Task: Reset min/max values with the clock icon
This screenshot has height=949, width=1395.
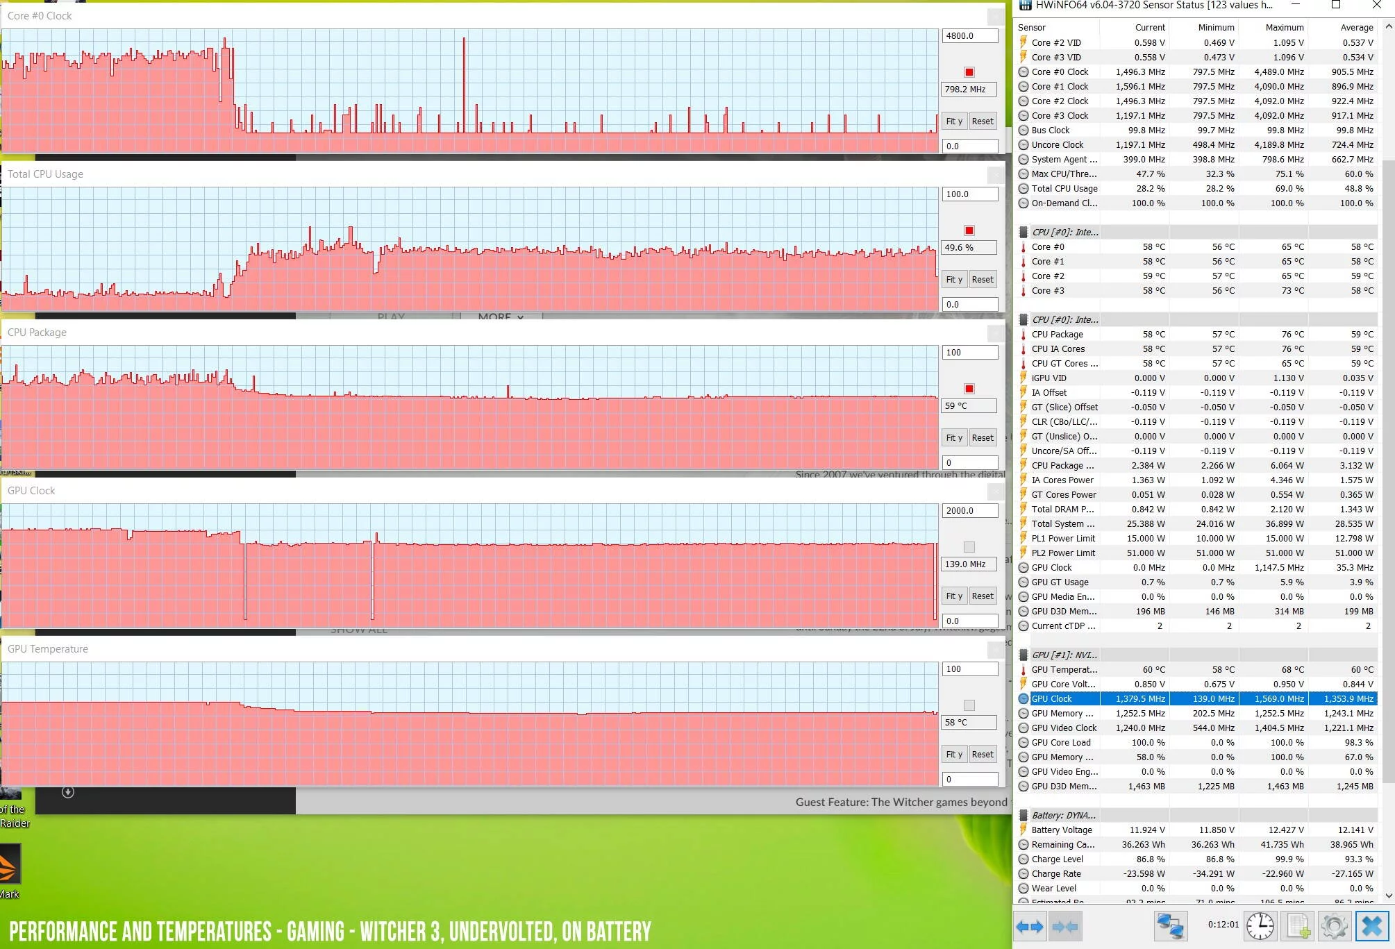Action: click(x=1260, y=927)
